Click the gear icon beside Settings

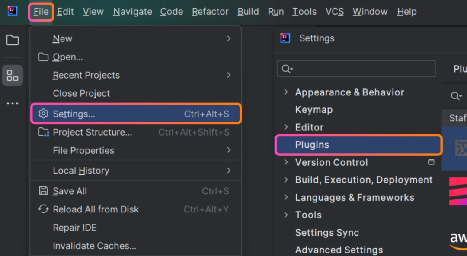point(43,114)
